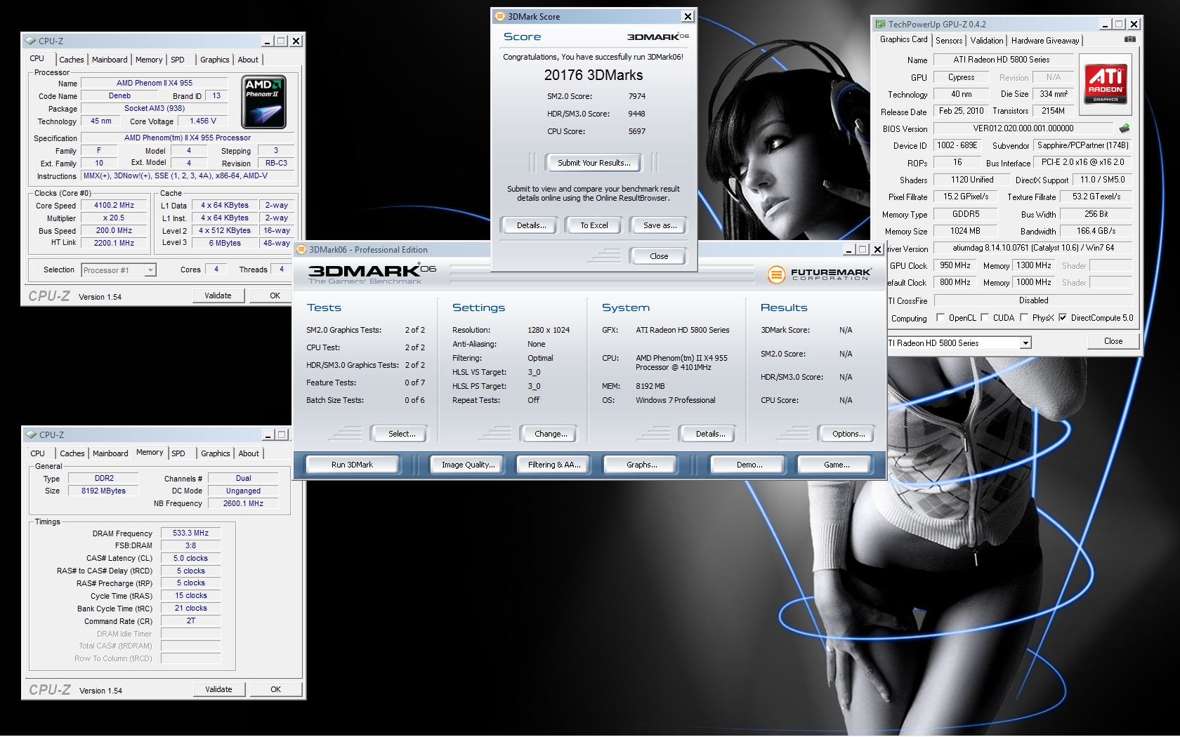
Task: Click the BIOS Version field in GPU-Z
Action: click(x=1023, y=128)
